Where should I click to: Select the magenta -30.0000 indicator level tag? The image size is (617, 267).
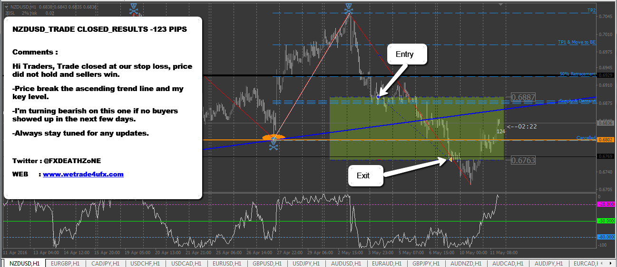tap(606, 204)
